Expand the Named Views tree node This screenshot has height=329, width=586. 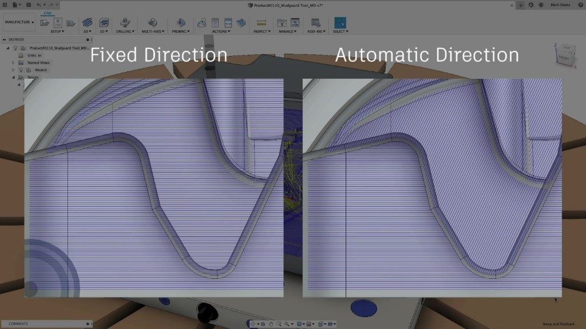point(13,62)
